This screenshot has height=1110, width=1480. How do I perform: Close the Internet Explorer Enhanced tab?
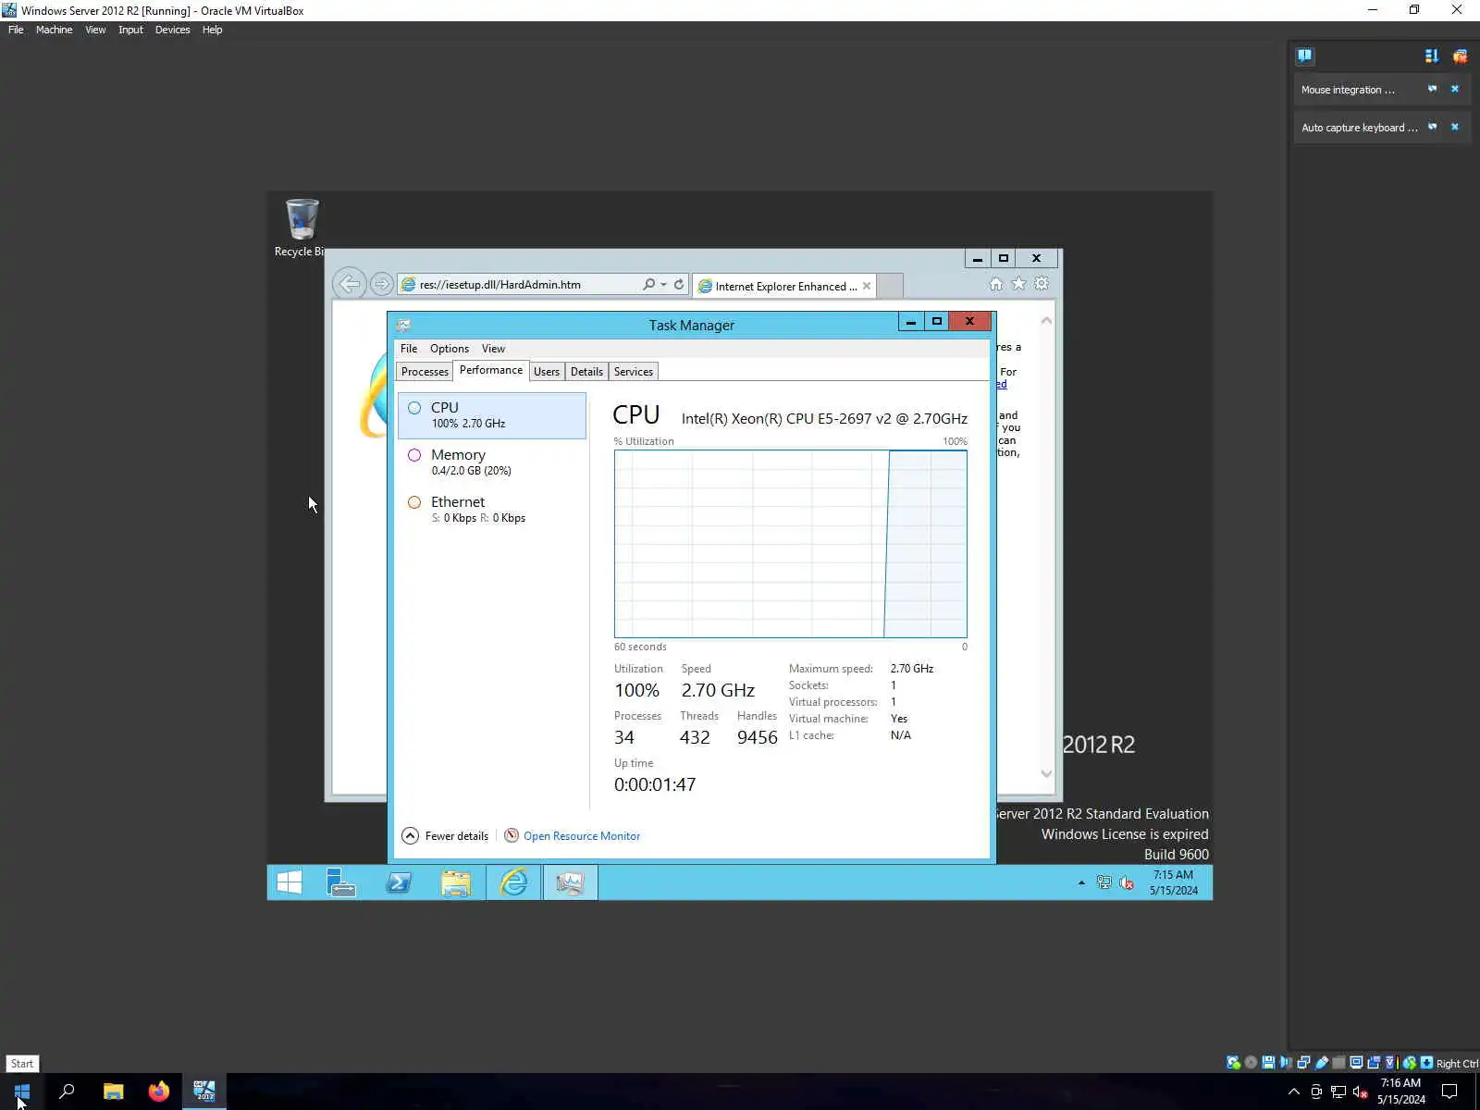point(867,286)
